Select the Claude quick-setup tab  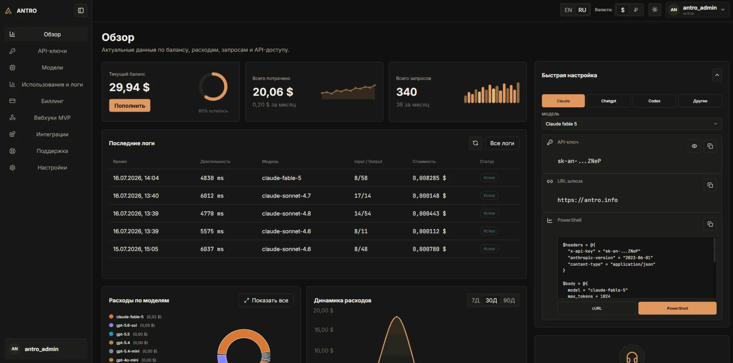[563, 101]
